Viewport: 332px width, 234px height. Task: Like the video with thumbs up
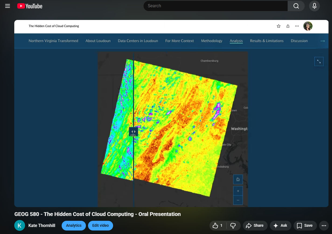pyautogui.click(x=218, y=226)
